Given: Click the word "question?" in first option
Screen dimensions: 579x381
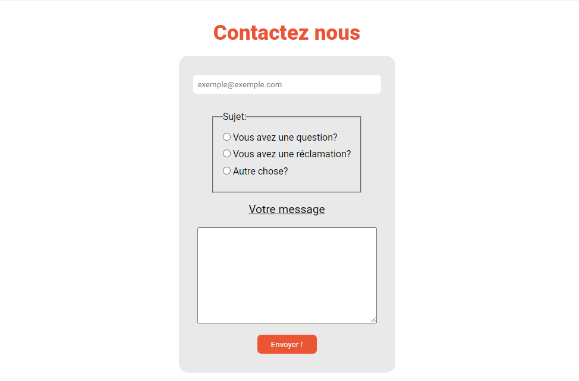Looking at the screenshot, I should tap(317, 137).
